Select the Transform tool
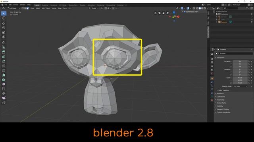This screenshot has width=254, height=142. 4,37
